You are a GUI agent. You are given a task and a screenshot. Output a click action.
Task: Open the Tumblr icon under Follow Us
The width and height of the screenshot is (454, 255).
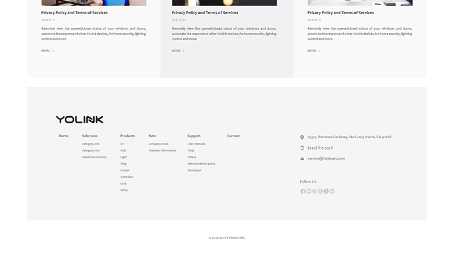tap(326, 192)
